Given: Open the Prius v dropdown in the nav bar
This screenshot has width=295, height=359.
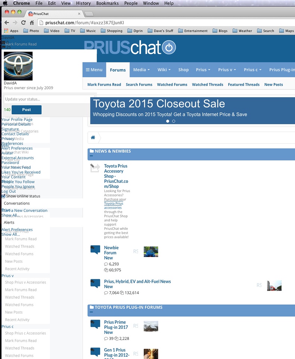Looking at the screenshot, I should [227, 70].
